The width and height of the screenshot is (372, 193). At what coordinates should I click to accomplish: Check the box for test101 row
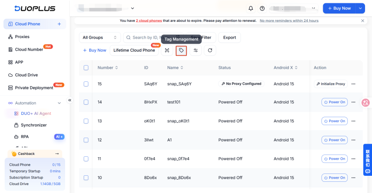tap(86, 102)
